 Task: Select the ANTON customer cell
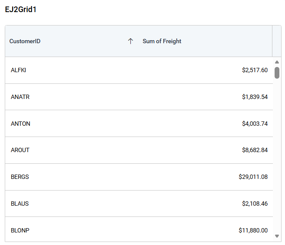pyautogui.click(x=21, y=124)
